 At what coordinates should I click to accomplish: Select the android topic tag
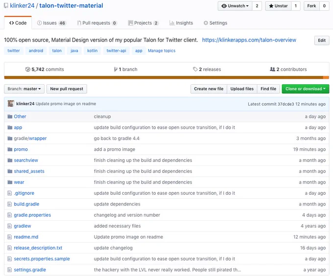[x=36, y=51]
